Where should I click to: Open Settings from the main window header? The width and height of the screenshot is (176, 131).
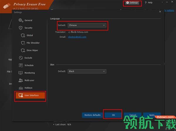click(132, 3)
